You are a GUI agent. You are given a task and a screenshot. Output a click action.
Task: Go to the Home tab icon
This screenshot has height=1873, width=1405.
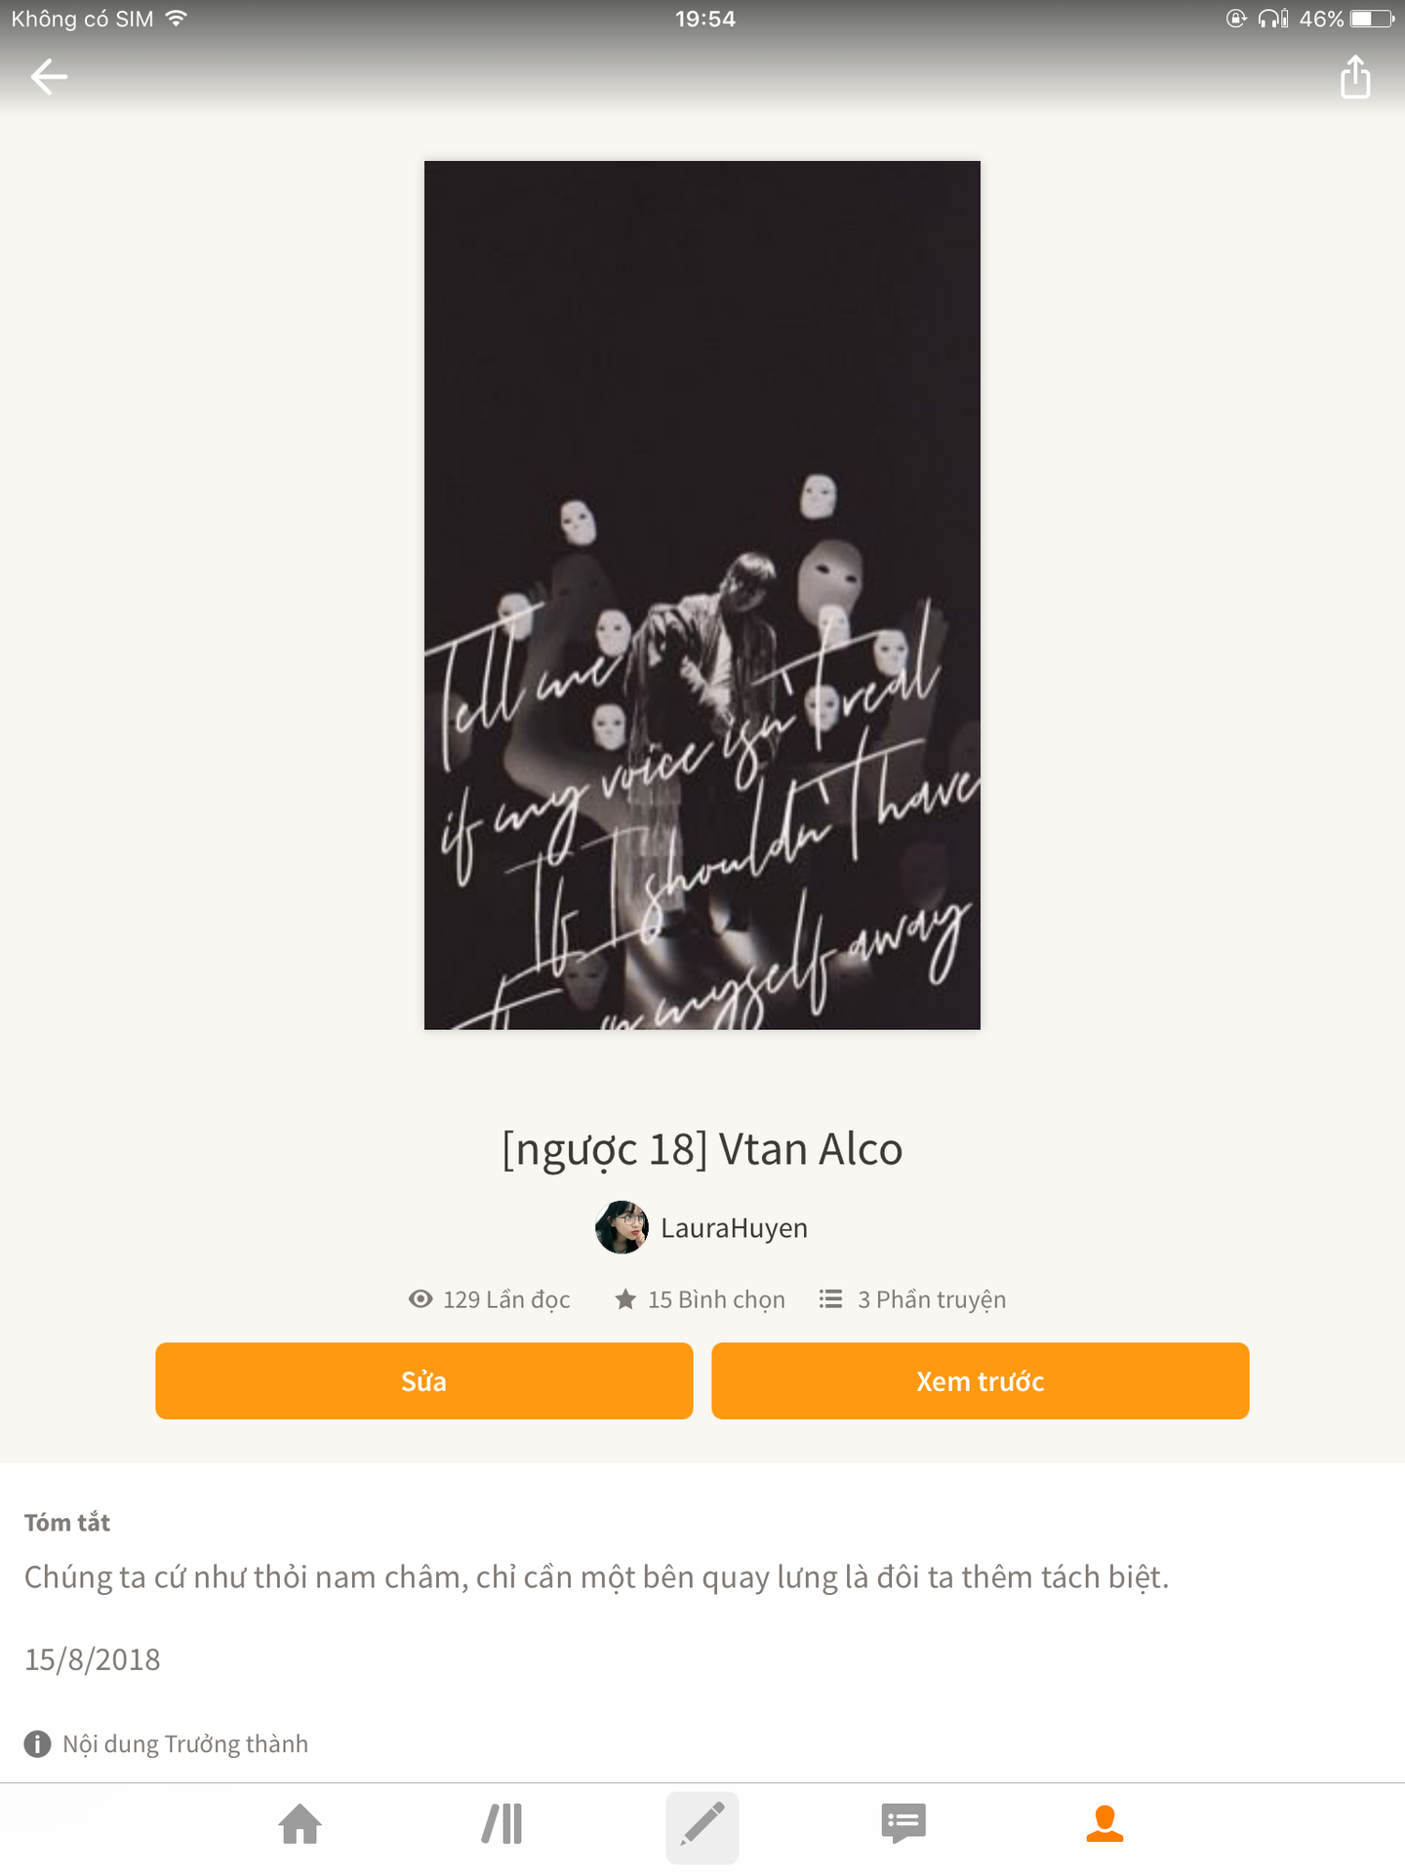pyautogui.click(x=301, y=1824)
